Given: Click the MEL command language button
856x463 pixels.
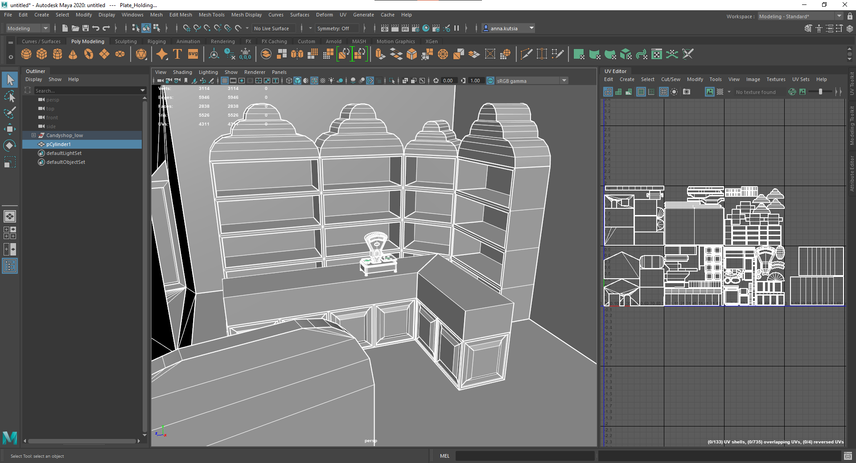Looking at the screenshot, I should (x=444, y=456).
